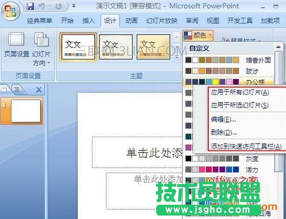This screenshot has width=286, height=219.
Task: Click the title placeholder 单击此处添
Action: click(x=137, y=153)
